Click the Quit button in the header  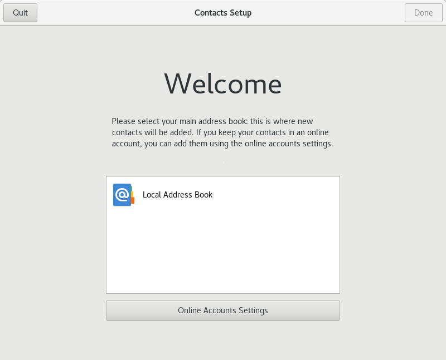(x=20, y=12)
